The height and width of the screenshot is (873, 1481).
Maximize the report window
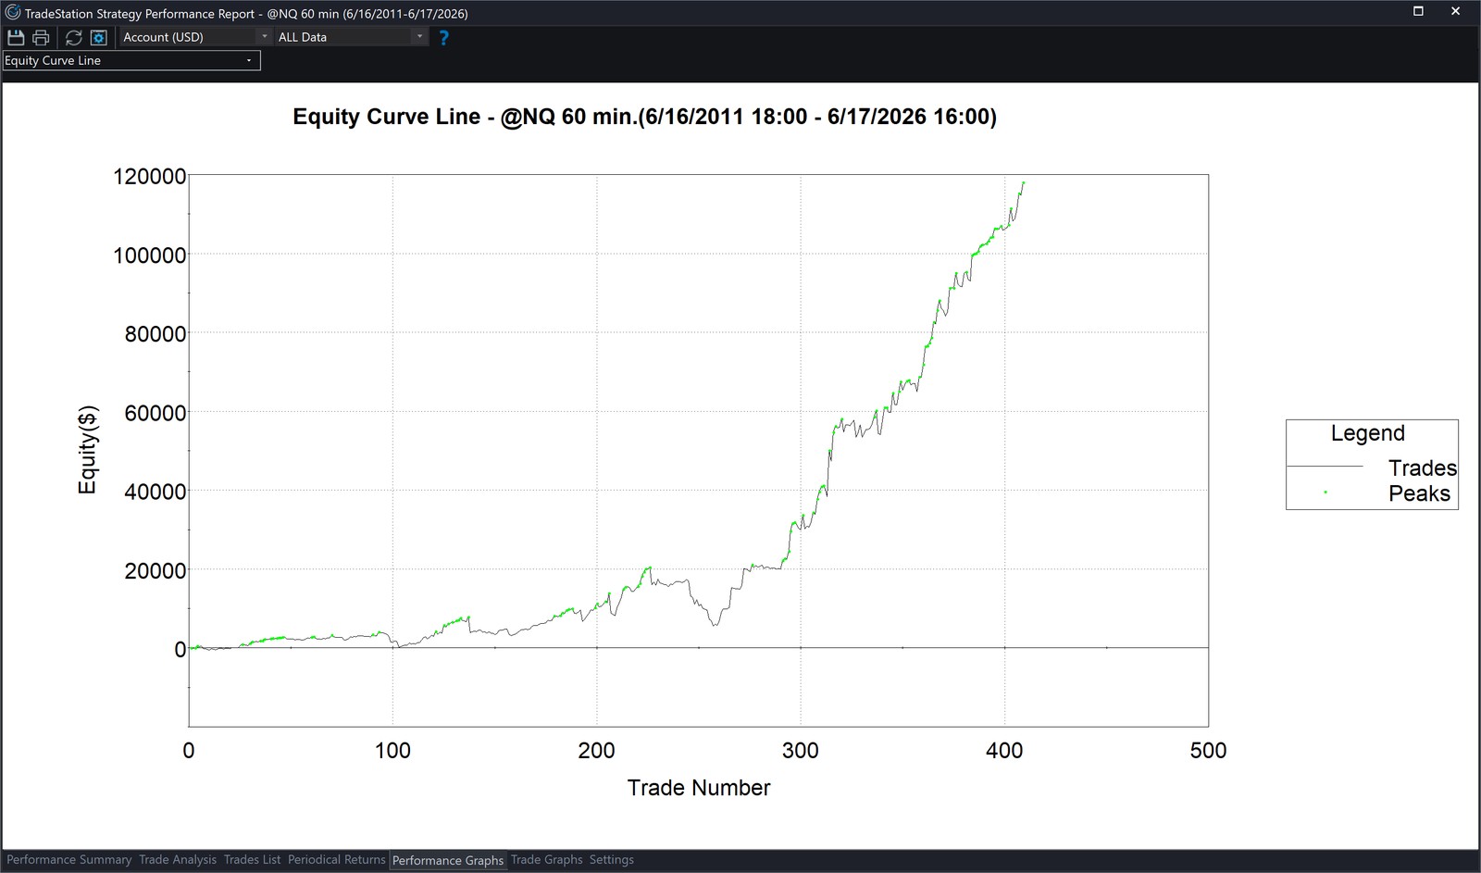tap(1418, 12)
